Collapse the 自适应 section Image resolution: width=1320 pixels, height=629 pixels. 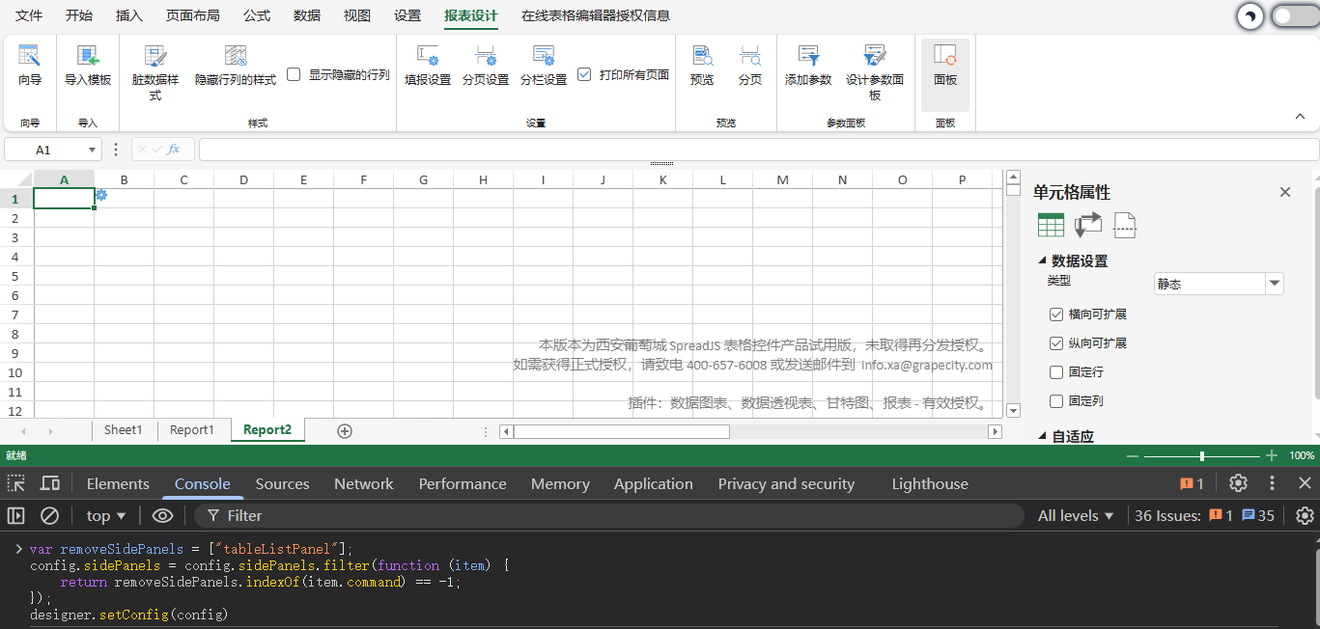point(1043,437)
